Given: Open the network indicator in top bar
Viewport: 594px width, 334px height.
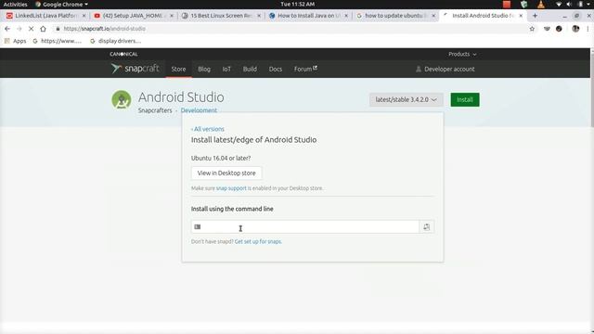Looking at the screenshot, I should tap(559, 4).
